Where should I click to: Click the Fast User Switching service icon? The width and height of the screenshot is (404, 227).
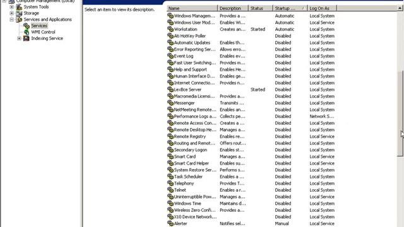(170, 62)
